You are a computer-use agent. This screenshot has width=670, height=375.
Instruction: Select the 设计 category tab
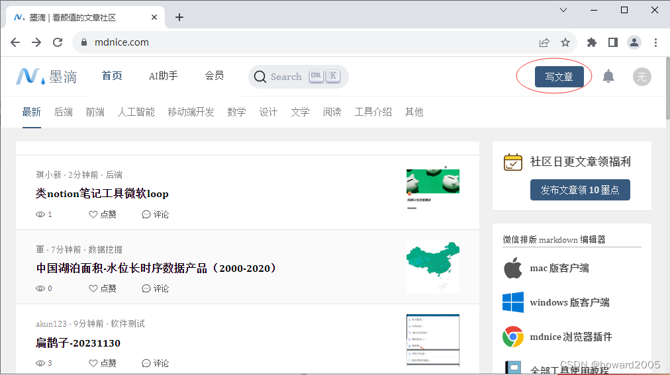268,112
